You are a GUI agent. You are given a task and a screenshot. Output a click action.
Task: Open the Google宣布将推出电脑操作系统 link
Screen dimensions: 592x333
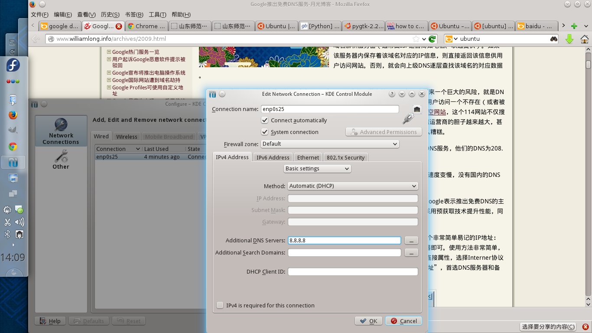(149, 73)
